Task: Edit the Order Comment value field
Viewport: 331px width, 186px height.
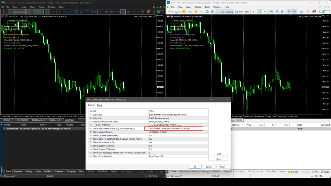Action: coord(178,156)
